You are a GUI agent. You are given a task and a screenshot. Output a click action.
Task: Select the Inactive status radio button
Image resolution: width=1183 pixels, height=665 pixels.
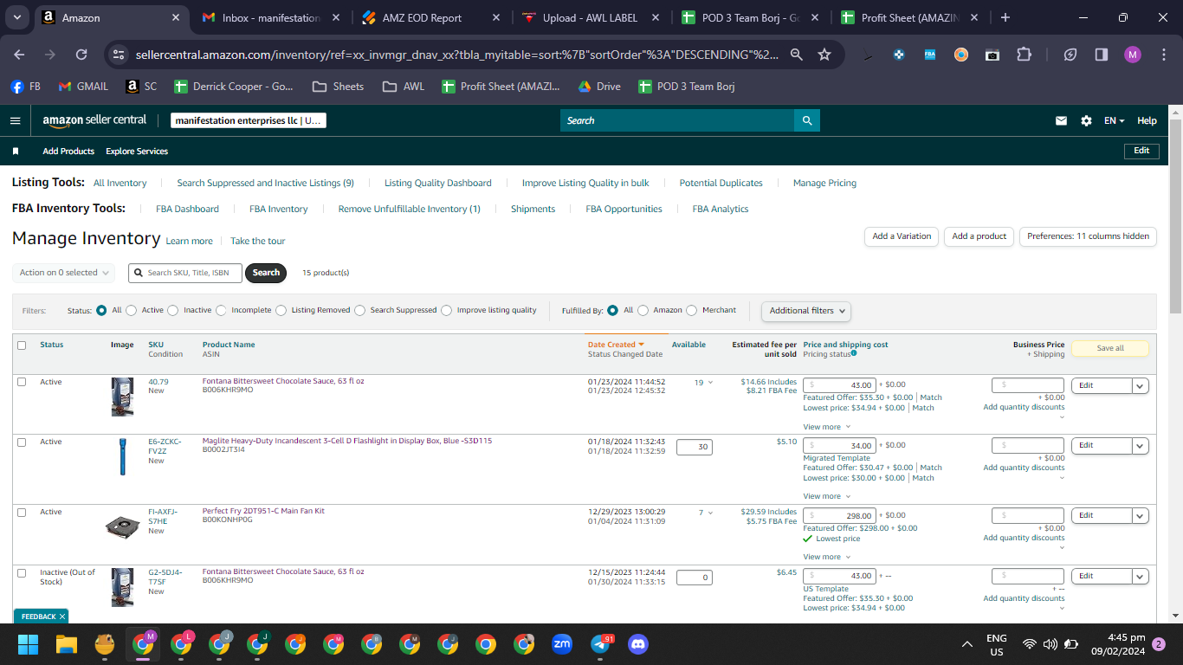coord(173,310)
